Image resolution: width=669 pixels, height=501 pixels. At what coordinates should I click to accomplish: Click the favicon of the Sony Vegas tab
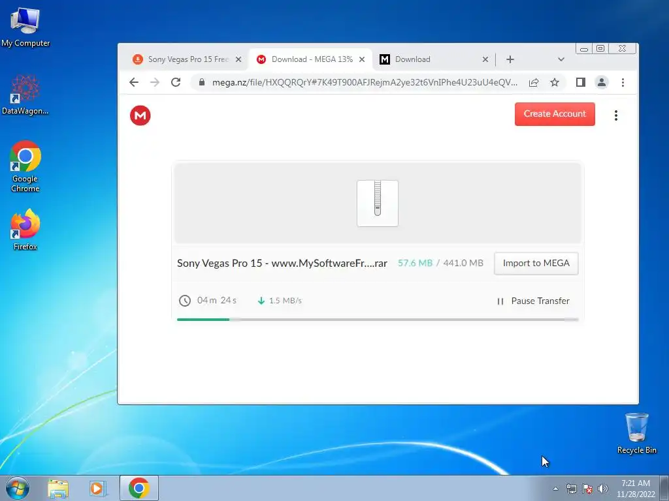click(x=137, y=59)
